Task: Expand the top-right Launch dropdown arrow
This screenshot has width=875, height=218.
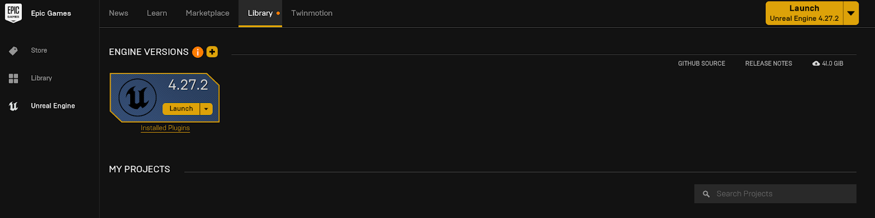Action: 851,13
